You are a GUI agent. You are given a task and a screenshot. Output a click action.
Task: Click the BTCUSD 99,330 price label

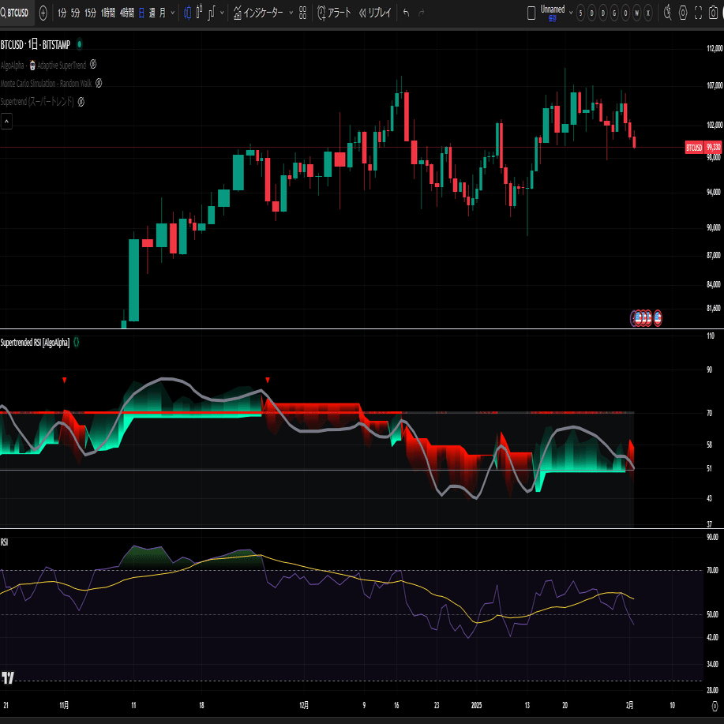click(703, 148)
